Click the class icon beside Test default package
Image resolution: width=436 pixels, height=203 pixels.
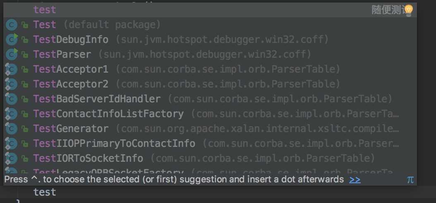point(12,25)
